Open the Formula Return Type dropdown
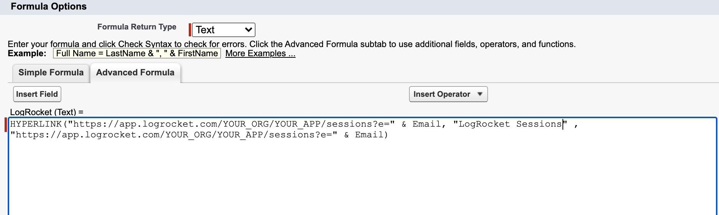Viewport: 719px width, 215px height. click(223, 30)
